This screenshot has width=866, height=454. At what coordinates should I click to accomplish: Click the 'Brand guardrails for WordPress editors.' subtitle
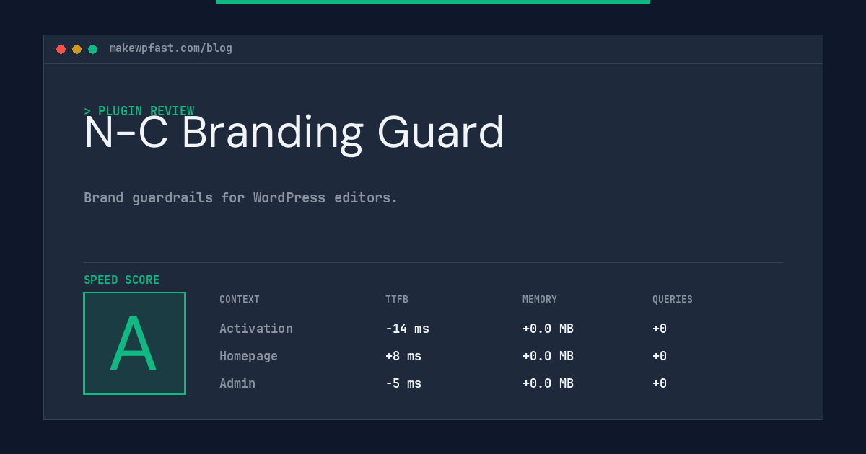click(x=241, y=197)
